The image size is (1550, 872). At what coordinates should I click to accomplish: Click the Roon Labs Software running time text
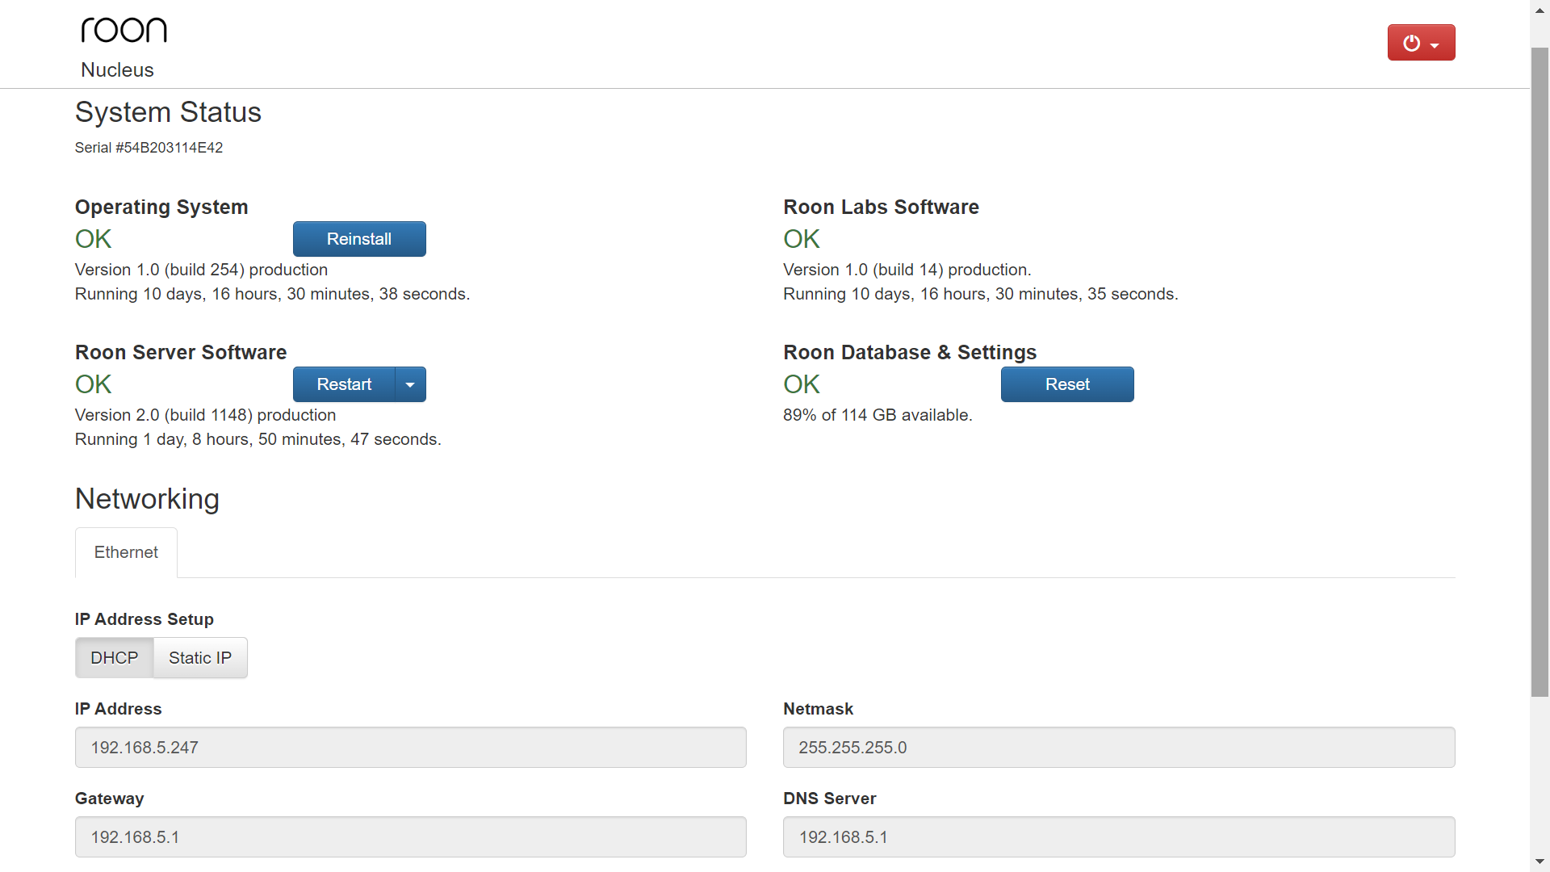(980, 294)
